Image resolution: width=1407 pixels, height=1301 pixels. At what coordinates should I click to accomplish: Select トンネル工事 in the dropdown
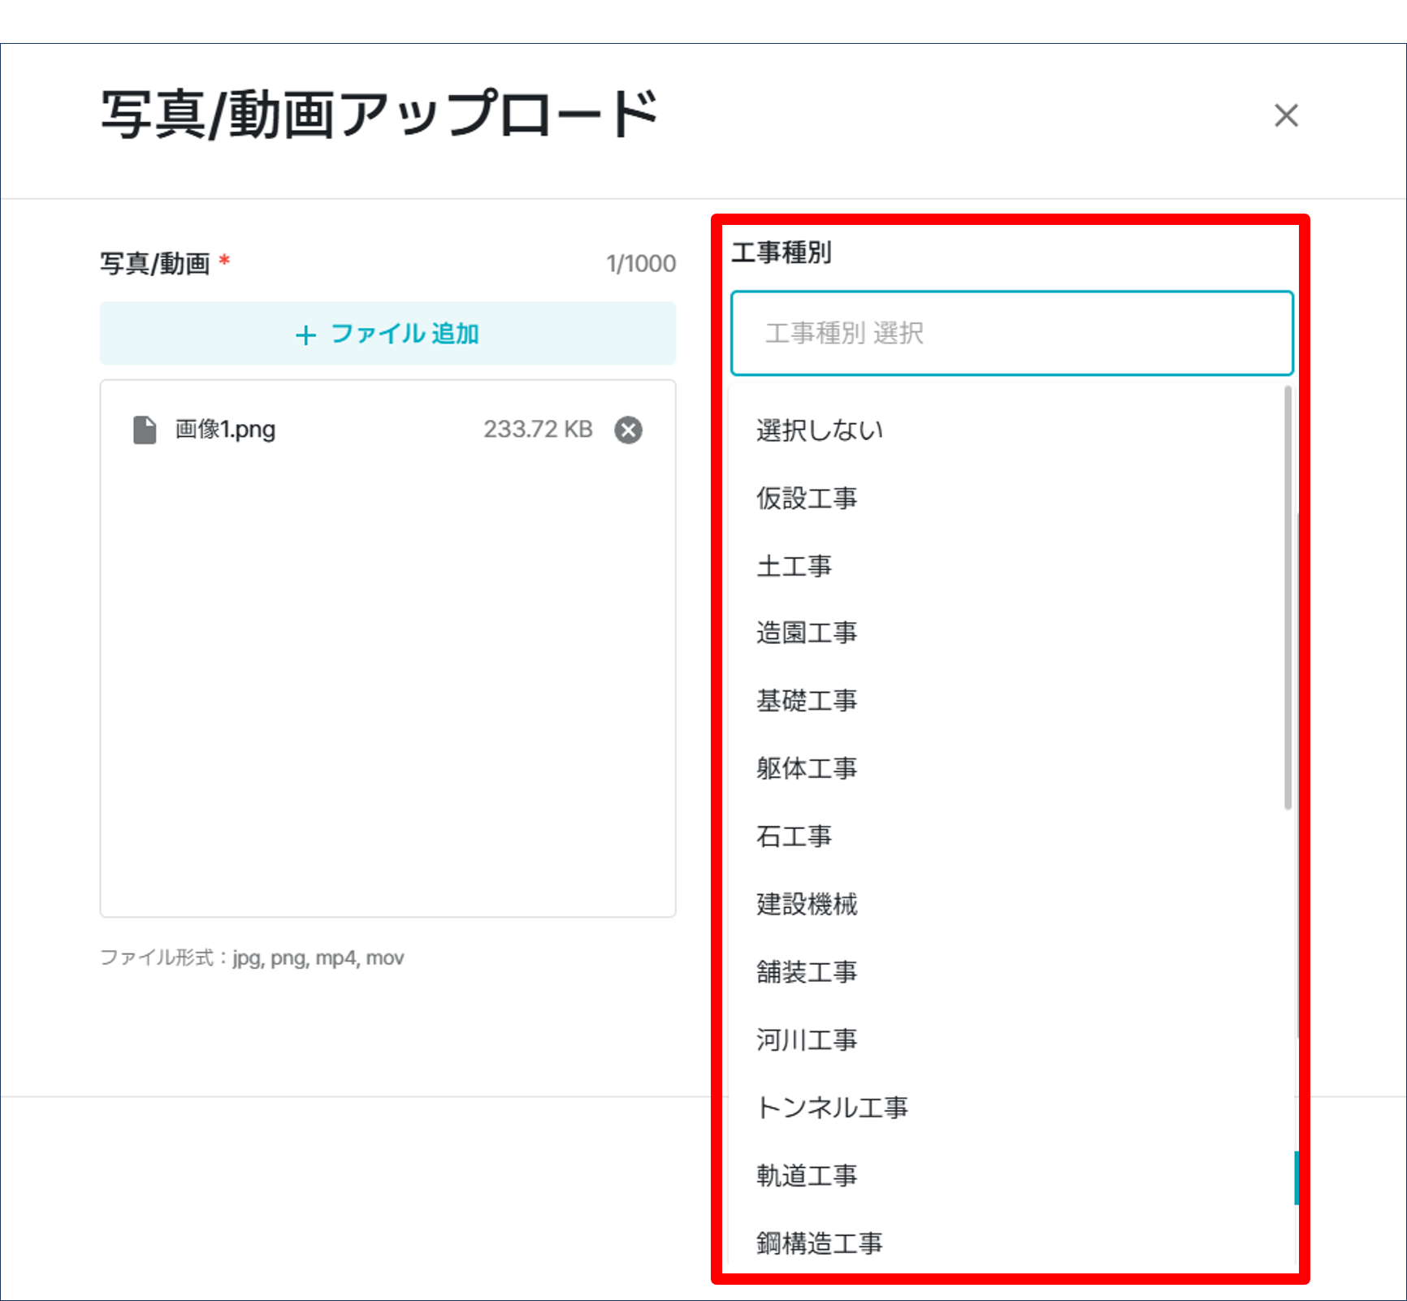point(832,1108)
